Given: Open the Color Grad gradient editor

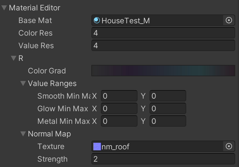Looking at the screenshot, I should pos(163,71).
